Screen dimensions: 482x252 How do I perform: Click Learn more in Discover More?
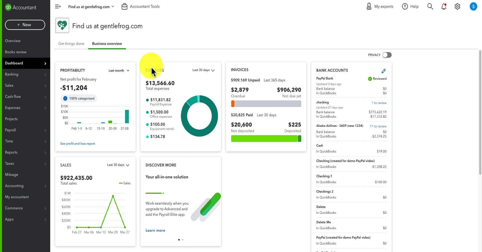pyautogui.click(x=155, y=230)
